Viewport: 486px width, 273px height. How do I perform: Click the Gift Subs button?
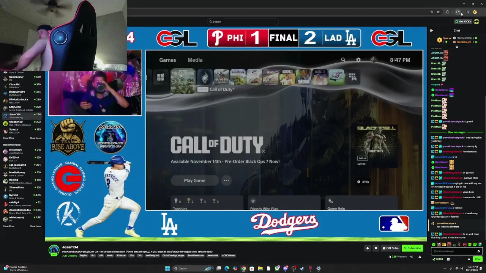coord(391,248)
